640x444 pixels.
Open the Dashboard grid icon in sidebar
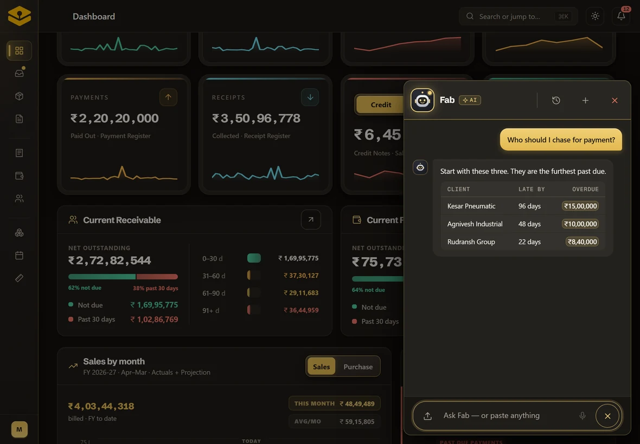click(x=19, y=50)
